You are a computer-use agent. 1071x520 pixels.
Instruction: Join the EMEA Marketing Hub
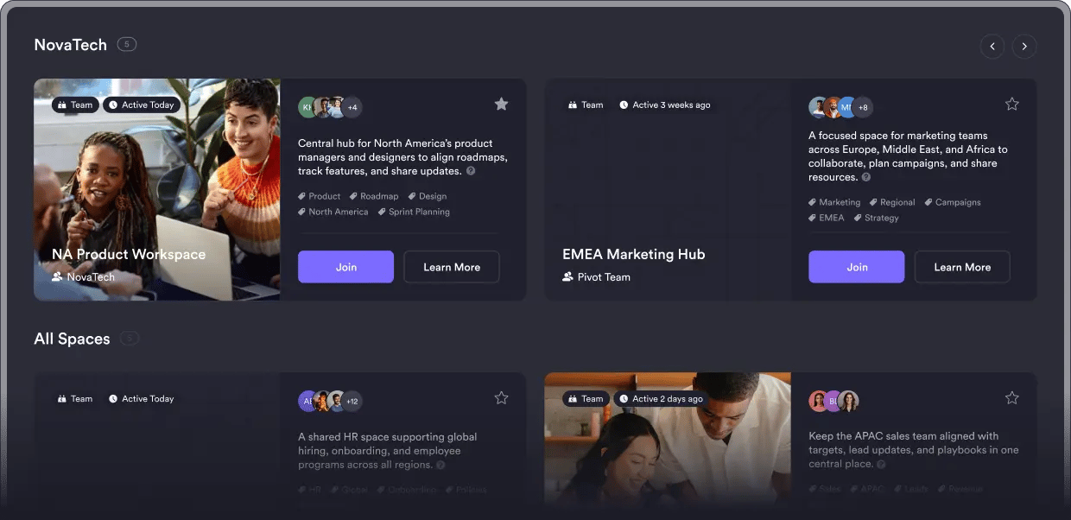(856, 267)
